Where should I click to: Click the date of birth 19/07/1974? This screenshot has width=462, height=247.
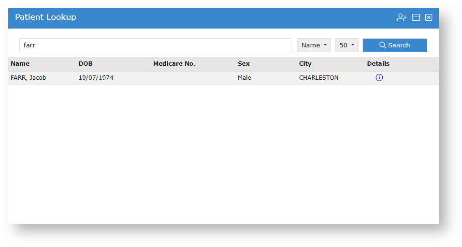[x=96, y=78]
